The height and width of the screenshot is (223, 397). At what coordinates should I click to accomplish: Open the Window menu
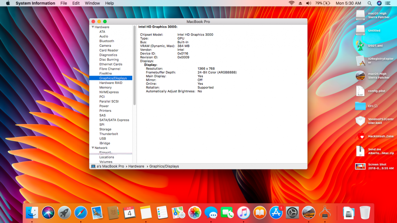click(x=92, y=3)
